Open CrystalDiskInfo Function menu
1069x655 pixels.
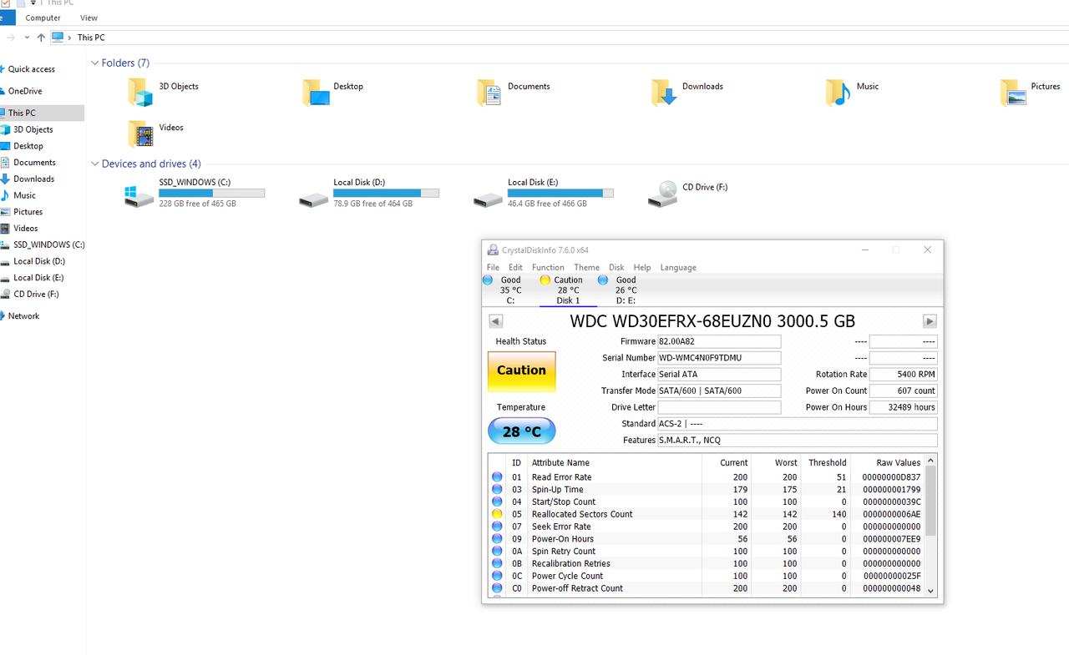[x=548, y=267]
